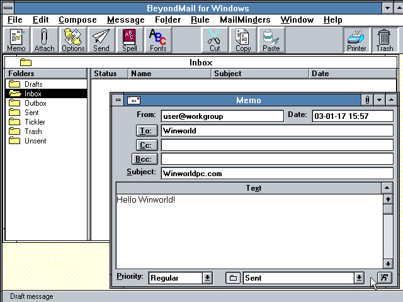Click in the Subject field
This screenshot has width=403, height=302.
click(277, 174)
